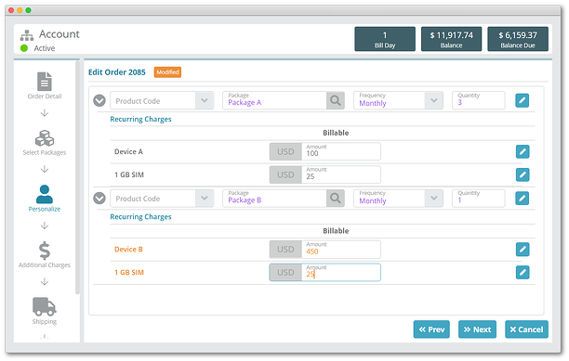Click the yellow minimize window button
Screen dimensions: 569x361
click(x=20, y=10)
